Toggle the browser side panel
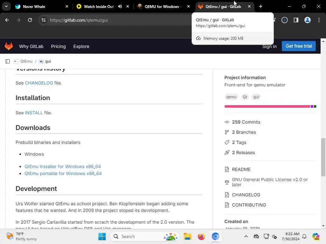326x244 pixels. click(296, 20)
